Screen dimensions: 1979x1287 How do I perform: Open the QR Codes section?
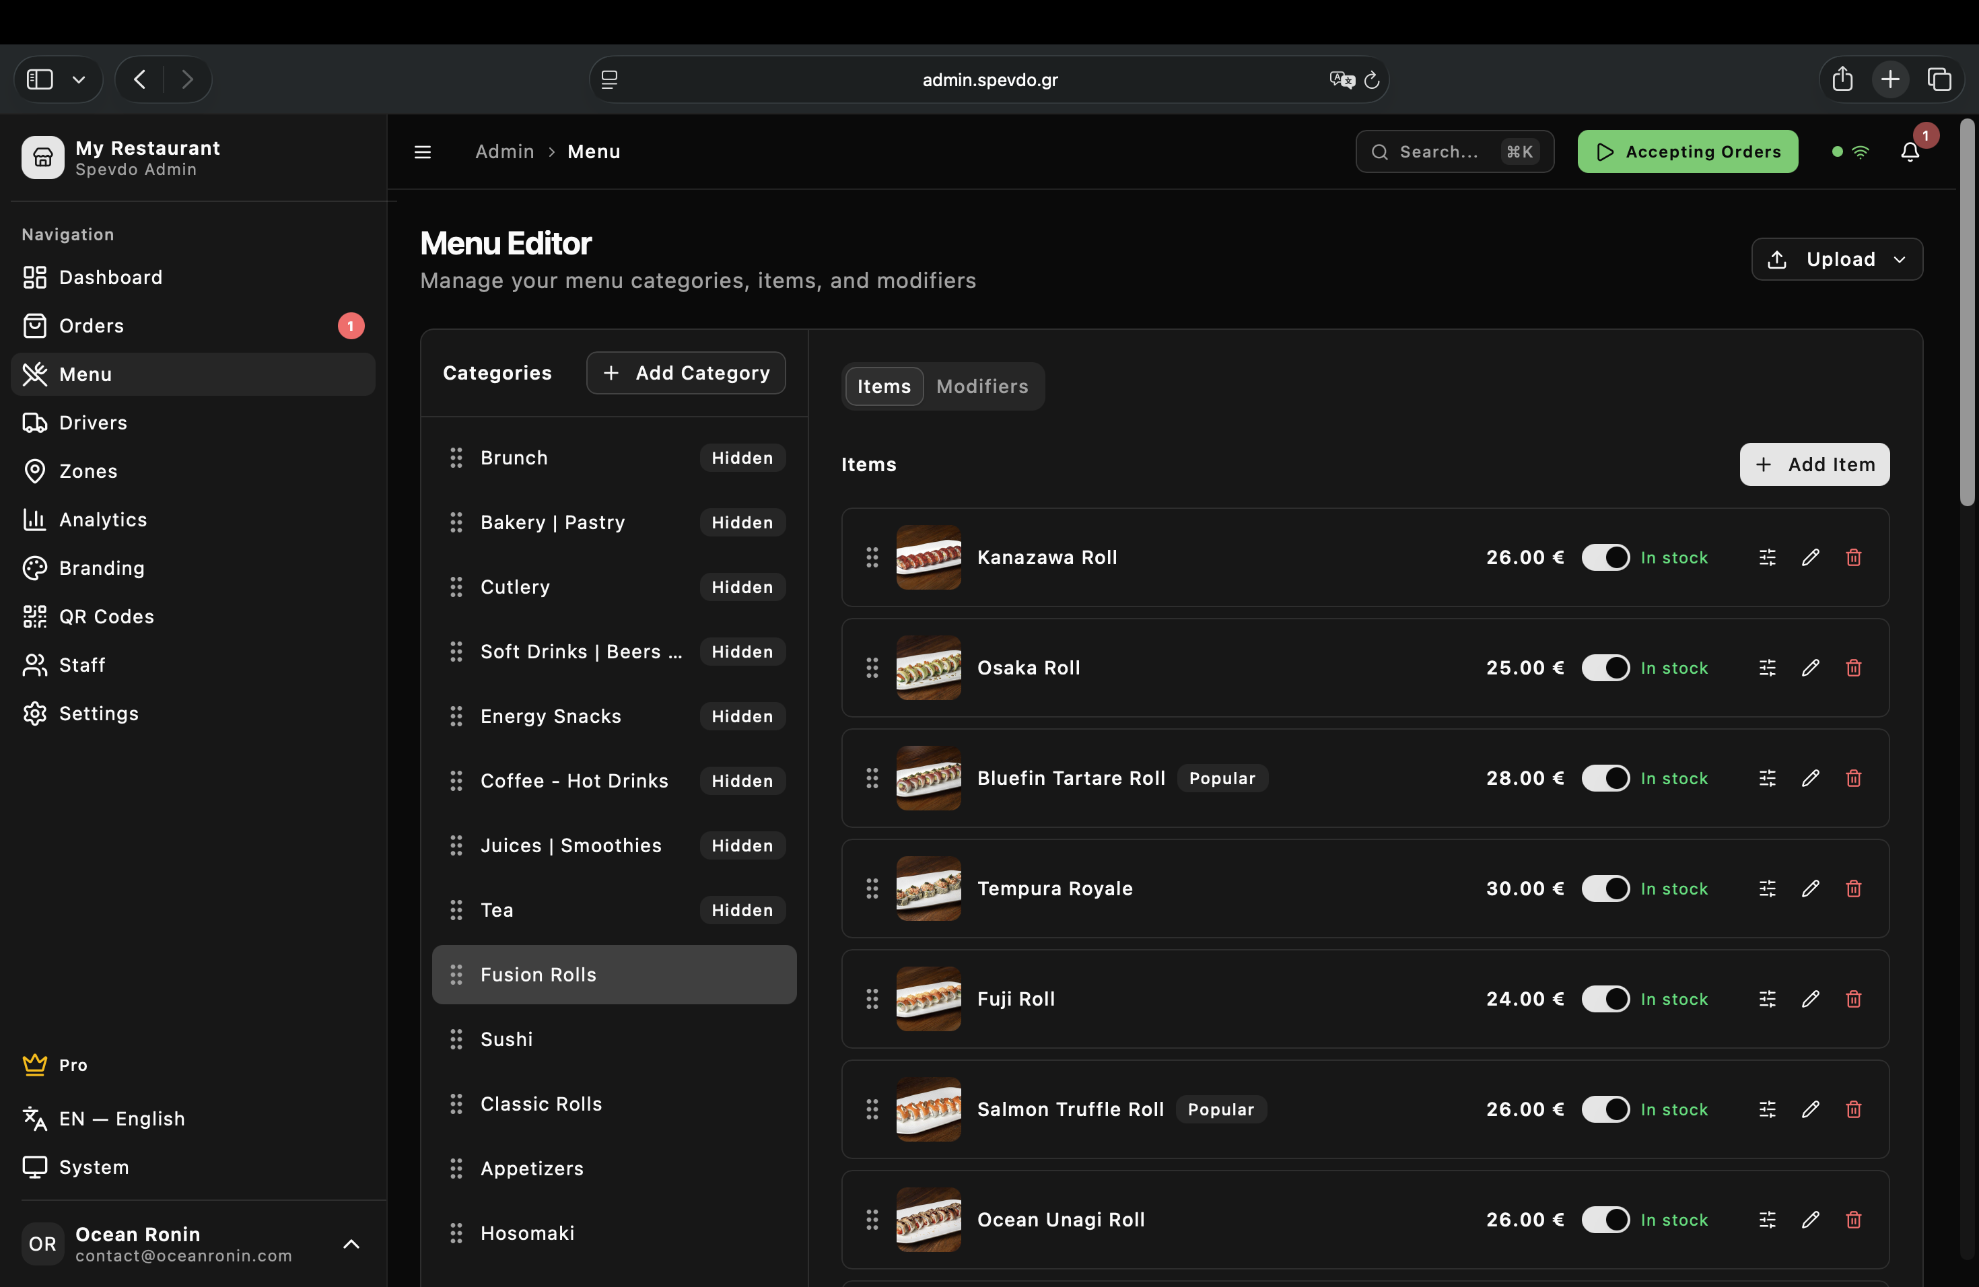(106, 616)
